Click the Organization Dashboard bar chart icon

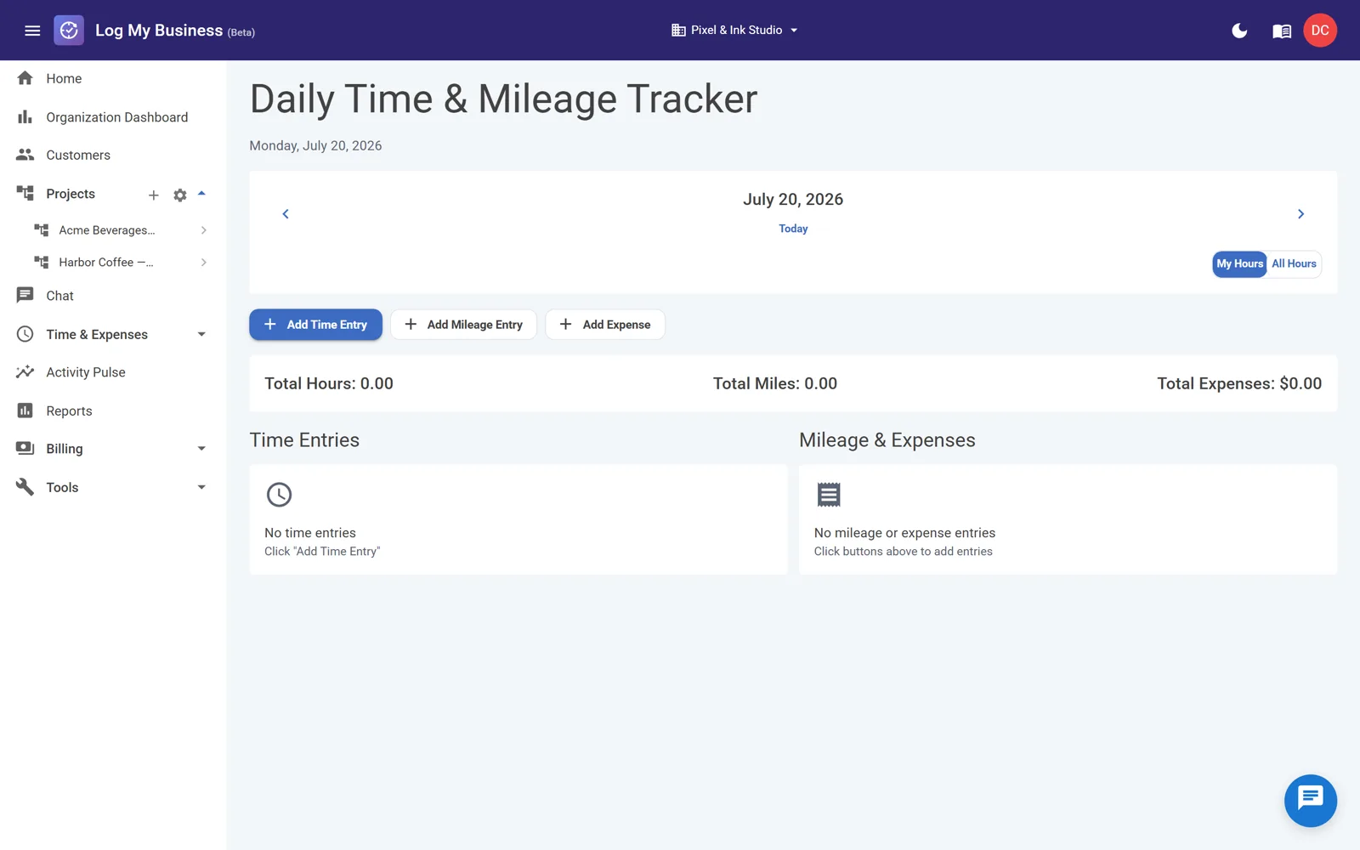pyautogui.click(x=25, y=117)
